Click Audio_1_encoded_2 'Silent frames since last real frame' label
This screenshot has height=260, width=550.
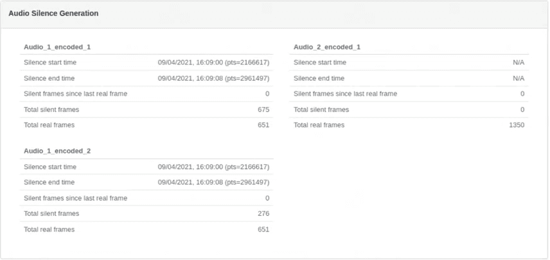pos(75,198)
